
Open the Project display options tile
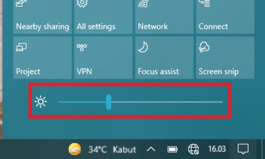point(42,58)
